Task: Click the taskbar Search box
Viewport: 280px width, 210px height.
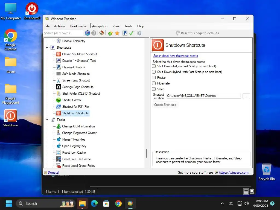Action: click(x=46, y=203)
